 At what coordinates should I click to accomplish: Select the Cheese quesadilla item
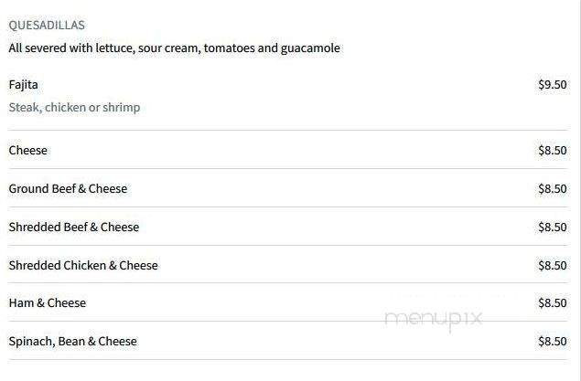click(x=28, y=150)
